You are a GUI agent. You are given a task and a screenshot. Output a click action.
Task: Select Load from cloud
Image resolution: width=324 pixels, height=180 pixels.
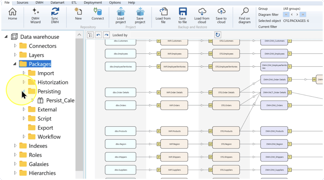coord(202,16)
